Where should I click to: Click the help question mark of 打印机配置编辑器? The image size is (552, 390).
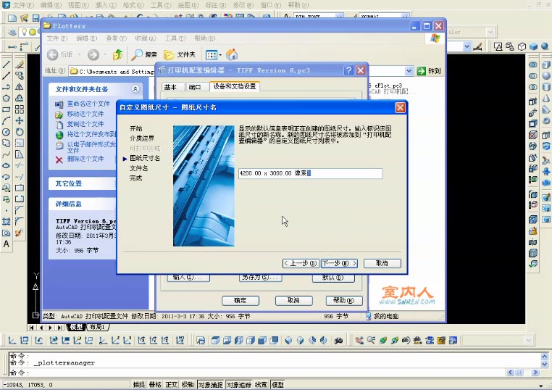pos(348,70)
